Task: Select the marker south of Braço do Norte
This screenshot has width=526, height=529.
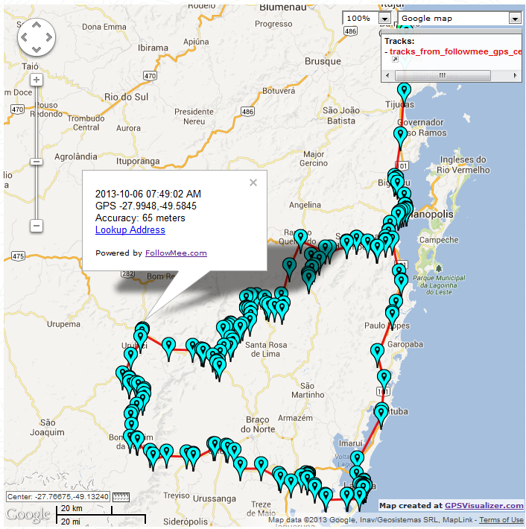Action: (x=261, y=465)
